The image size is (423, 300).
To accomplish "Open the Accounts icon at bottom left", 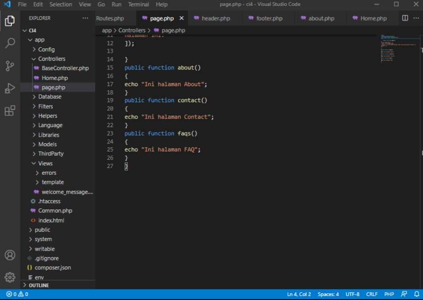I will point(10,255).
